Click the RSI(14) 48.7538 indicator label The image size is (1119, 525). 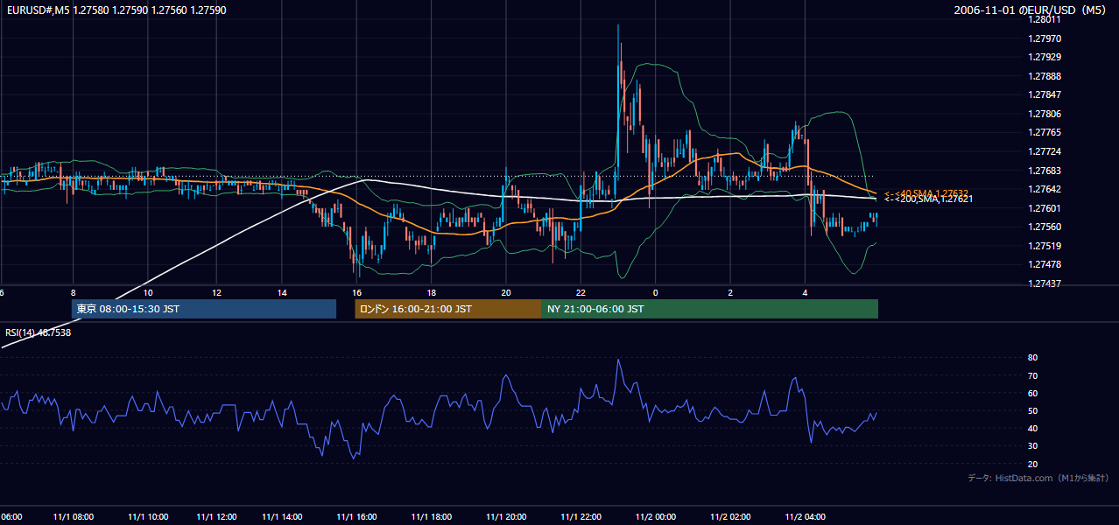pyautogui.click(x=39, y=332)
